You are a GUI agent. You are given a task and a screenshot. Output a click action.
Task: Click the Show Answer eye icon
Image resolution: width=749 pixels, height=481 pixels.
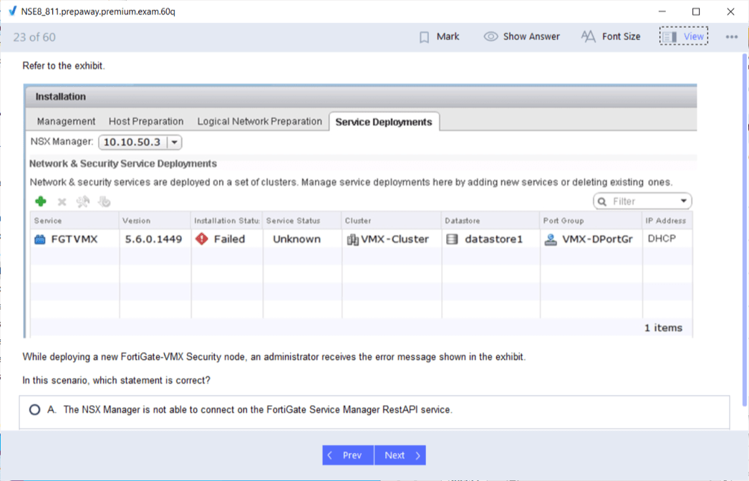point(491,37)
